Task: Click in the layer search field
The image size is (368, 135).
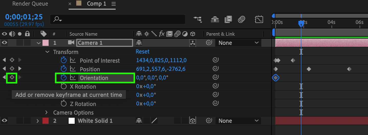Action: [x=118, y=19]
